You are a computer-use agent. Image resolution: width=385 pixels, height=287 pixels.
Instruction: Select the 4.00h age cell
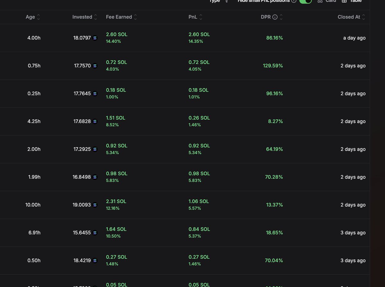pyautogui.click(x=34, y=38)
